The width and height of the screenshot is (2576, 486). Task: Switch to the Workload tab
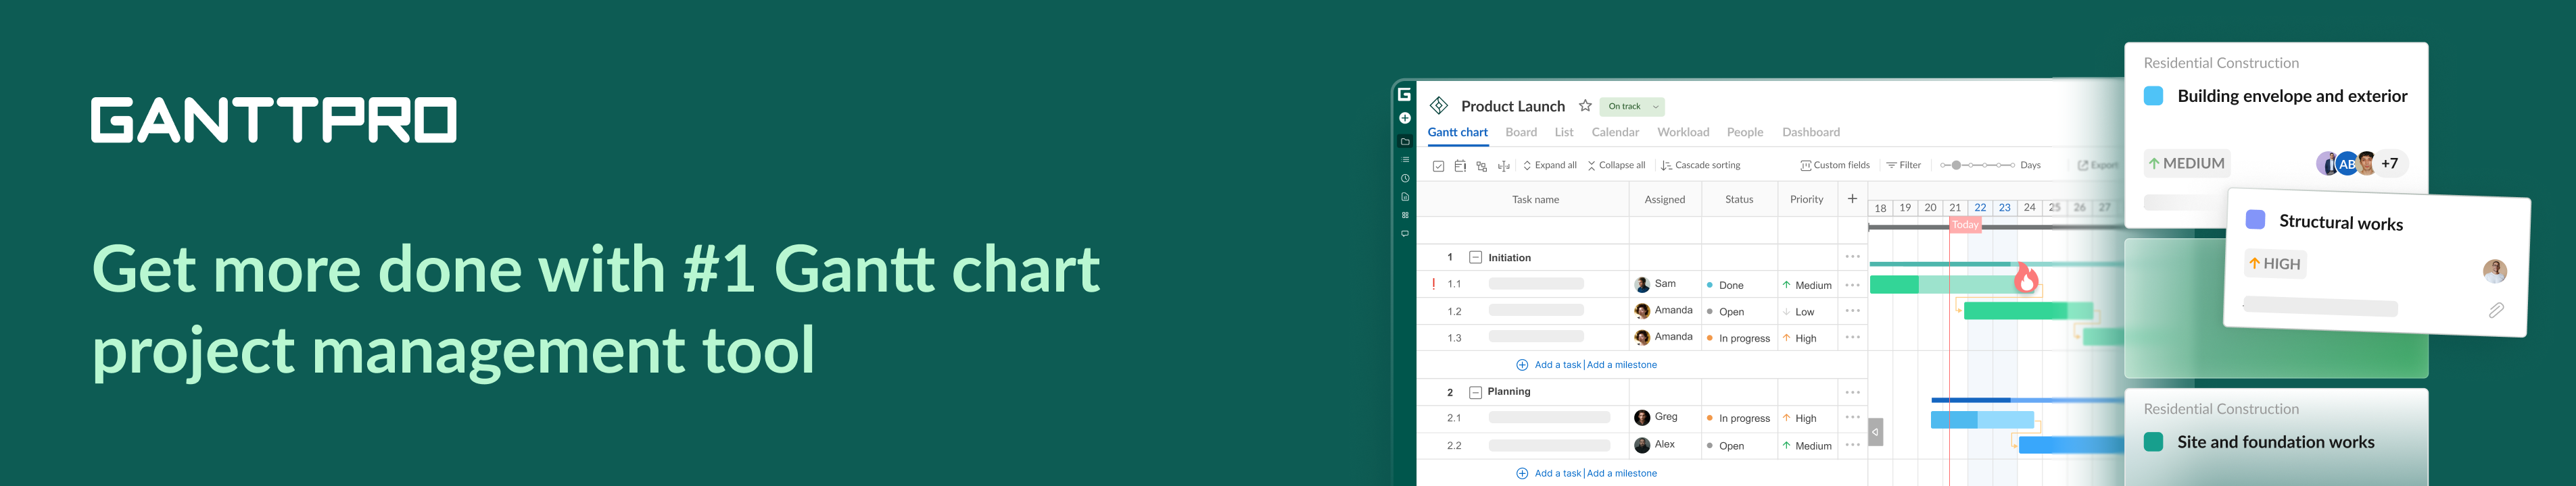(1683, 133)
